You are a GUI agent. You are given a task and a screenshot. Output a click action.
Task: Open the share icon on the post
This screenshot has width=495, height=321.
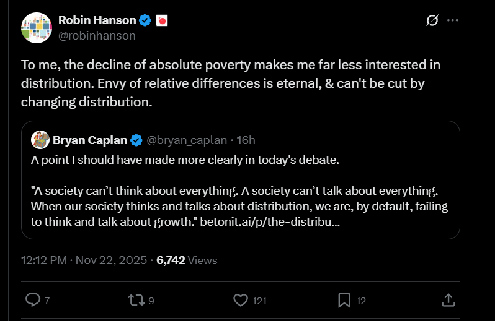447,300
